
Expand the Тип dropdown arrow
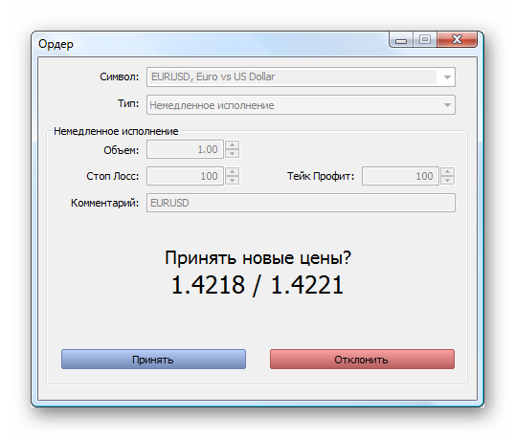447,105
